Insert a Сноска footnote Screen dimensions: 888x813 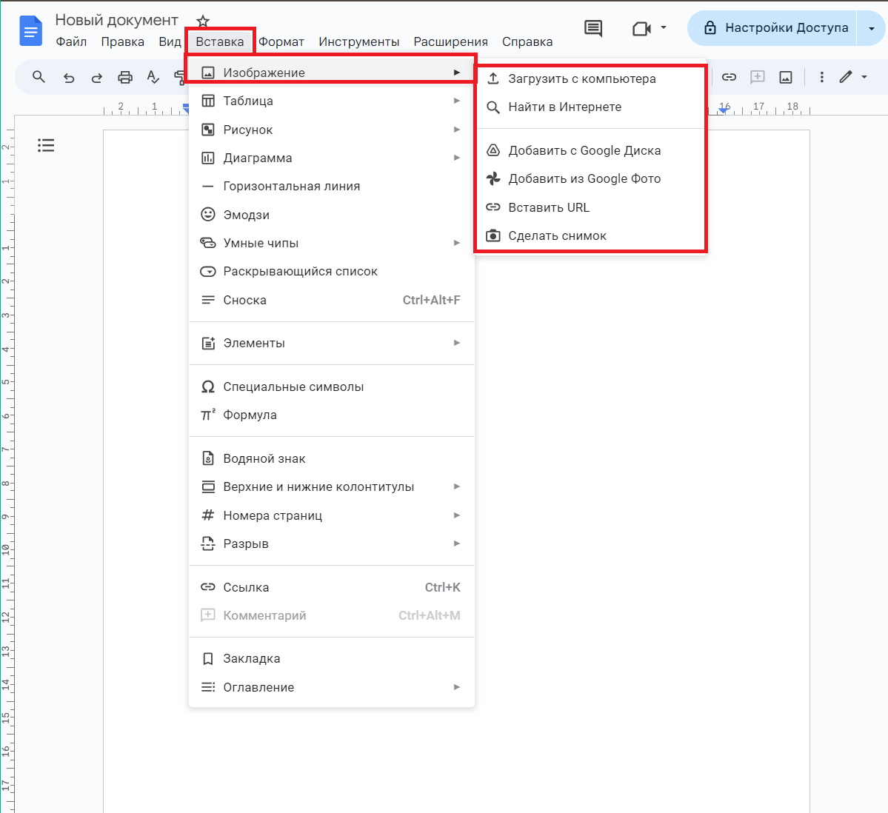pyautogui.click(x=331, y=300)
